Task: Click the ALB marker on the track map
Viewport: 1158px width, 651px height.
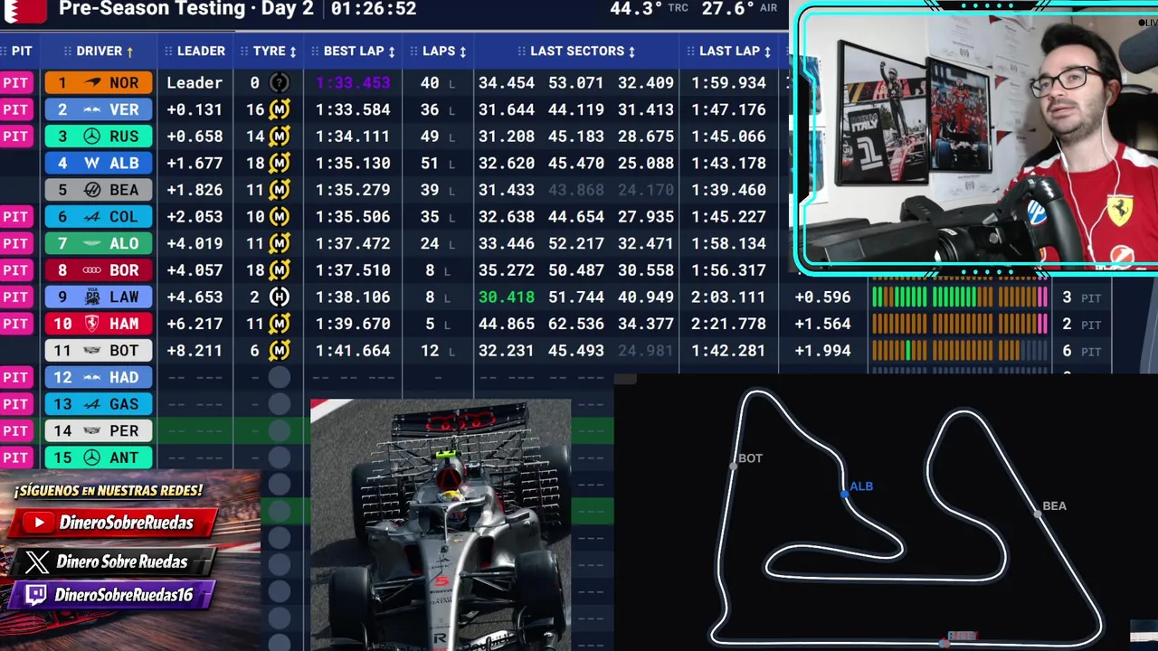Action: [844, 494]
